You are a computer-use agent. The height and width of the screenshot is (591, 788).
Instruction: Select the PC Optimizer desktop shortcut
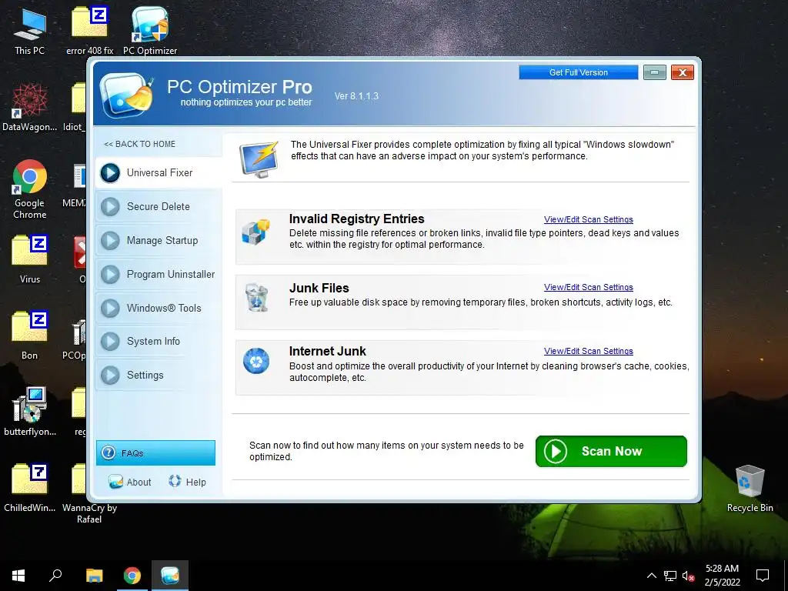(150, 31)
